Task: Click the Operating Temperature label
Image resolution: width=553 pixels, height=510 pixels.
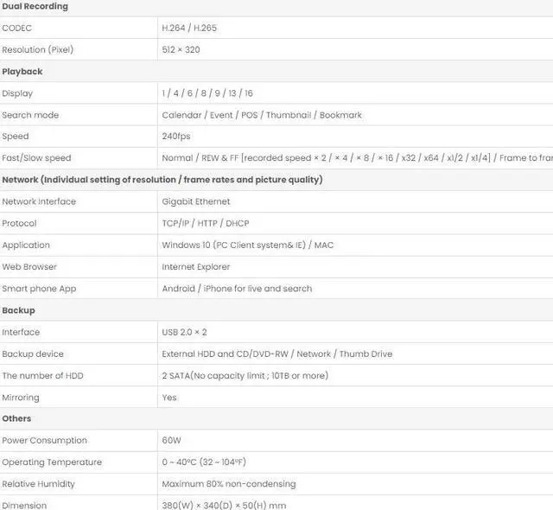Action: [x=52, y=462]
